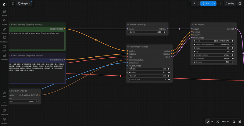Click the CLIP Vision Encode node title
The height and width of the screenshot is (126, 244).
tap(17, 91)
